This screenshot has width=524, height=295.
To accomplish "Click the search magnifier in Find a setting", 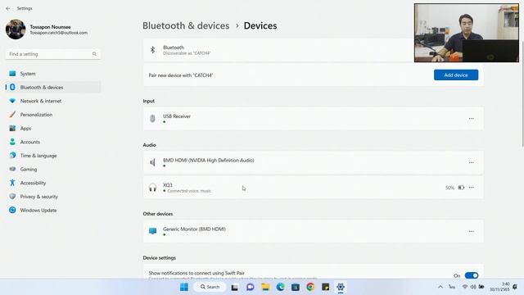I will pos(94,54).
